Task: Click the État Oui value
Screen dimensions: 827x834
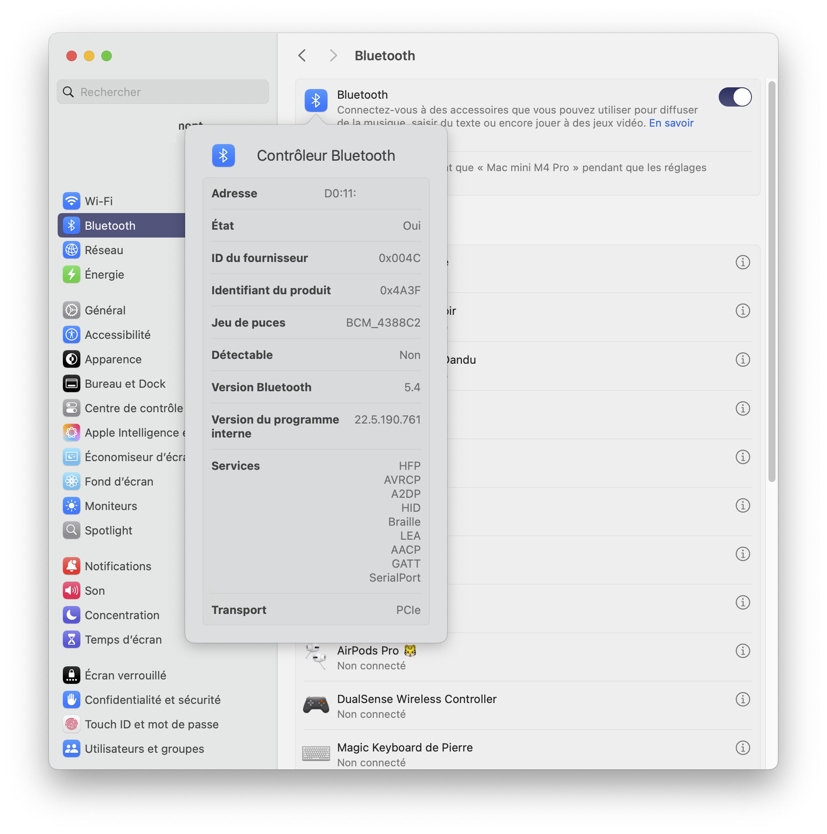Action: tap(411, 226)
